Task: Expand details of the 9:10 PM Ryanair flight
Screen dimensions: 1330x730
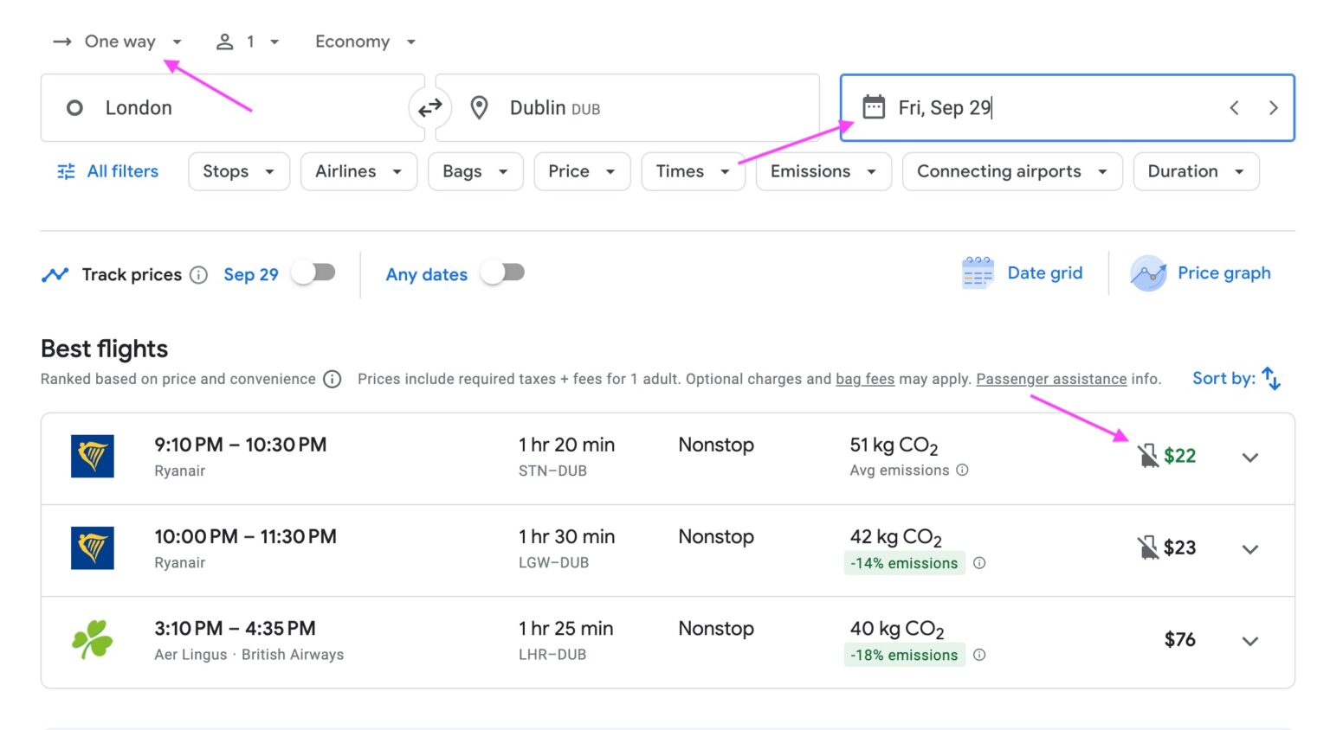Action: [x=1249, y=457]
